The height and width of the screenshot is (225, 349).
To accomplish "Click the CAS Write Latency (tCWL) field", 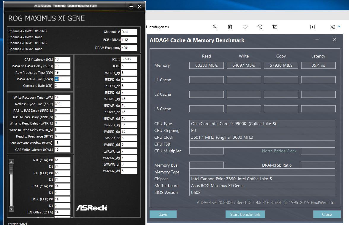I will (x=62, y=150).
